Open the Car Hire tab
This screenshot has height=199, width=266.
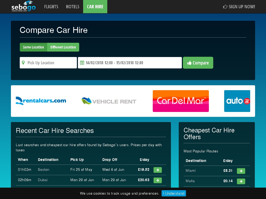click(x=95, y=7)
